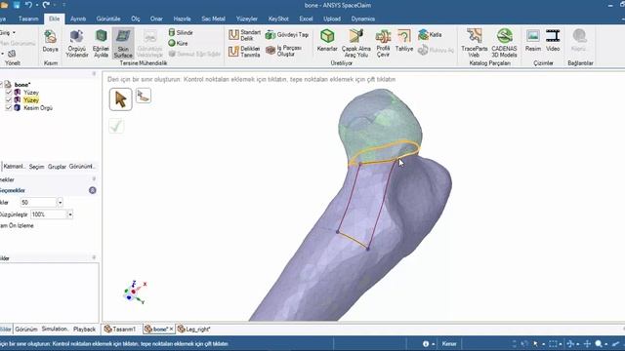The image size is (625, 351).
Task: Click the view orientation axis triad
Action: [135, 292]
